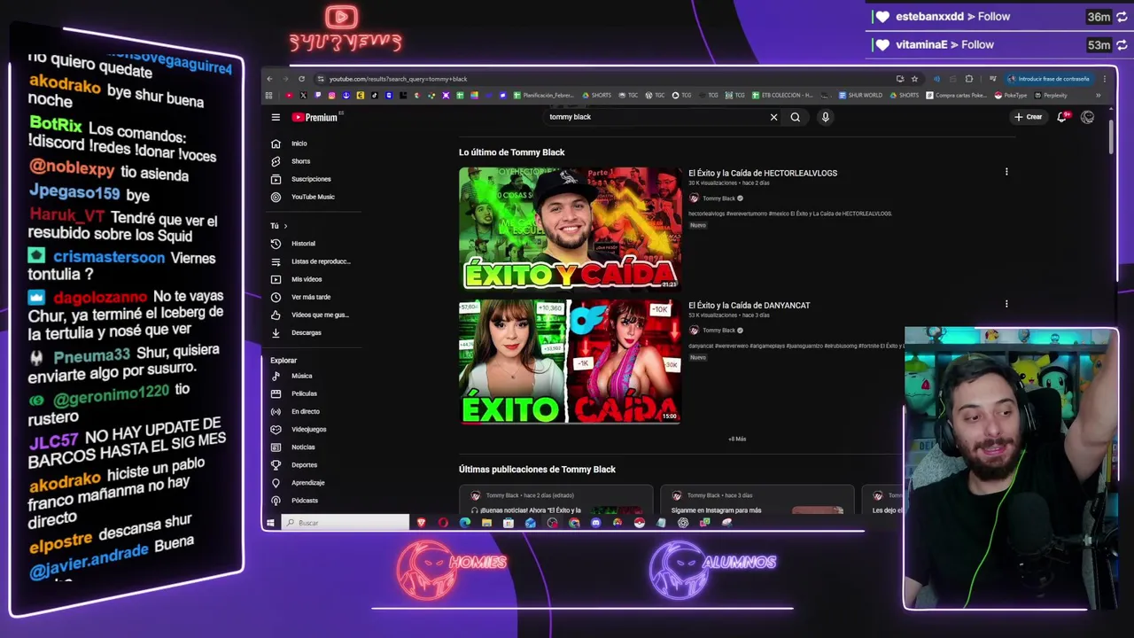Open the YouTube account avatar menu
1134x638 pixels.
pyautogui.click(x=1087, y=117)
